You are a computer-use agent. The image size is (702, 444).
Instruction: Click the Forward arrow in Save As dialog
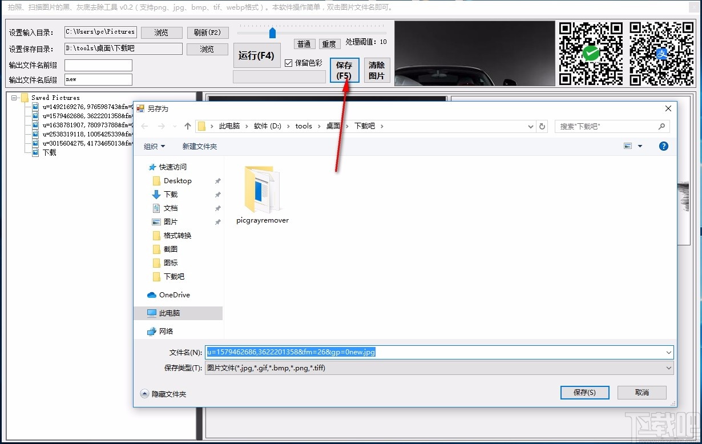(x=162, y=126)
